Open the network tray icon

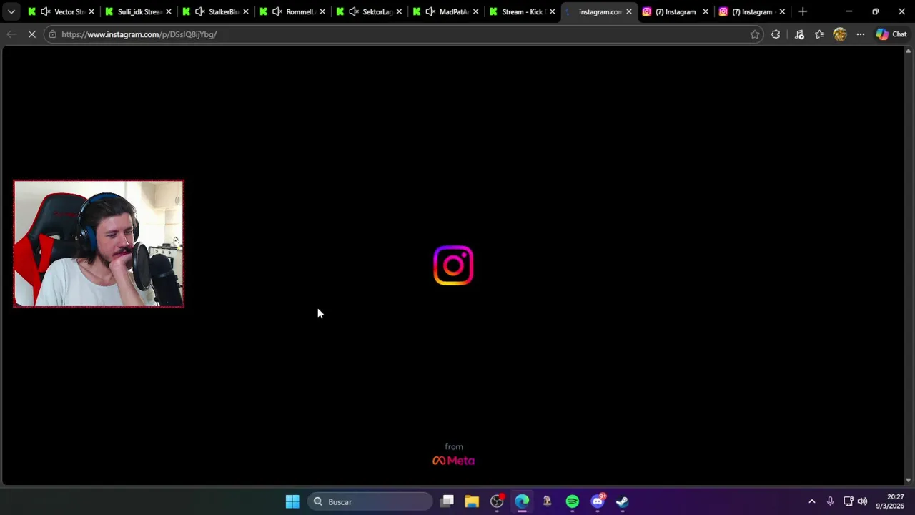(848, 501)
